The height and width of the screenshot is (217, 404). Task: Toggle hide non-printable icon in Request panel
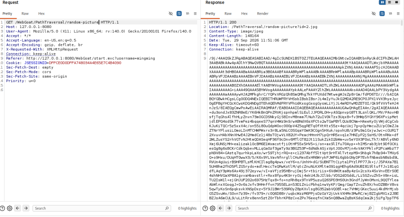point(170,14)
